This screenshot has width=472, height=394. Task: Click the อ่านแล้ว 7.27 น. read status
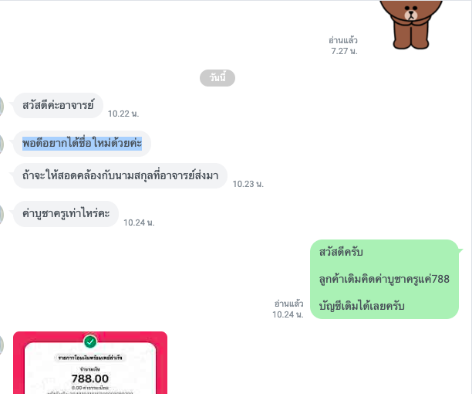coord(343,46)
